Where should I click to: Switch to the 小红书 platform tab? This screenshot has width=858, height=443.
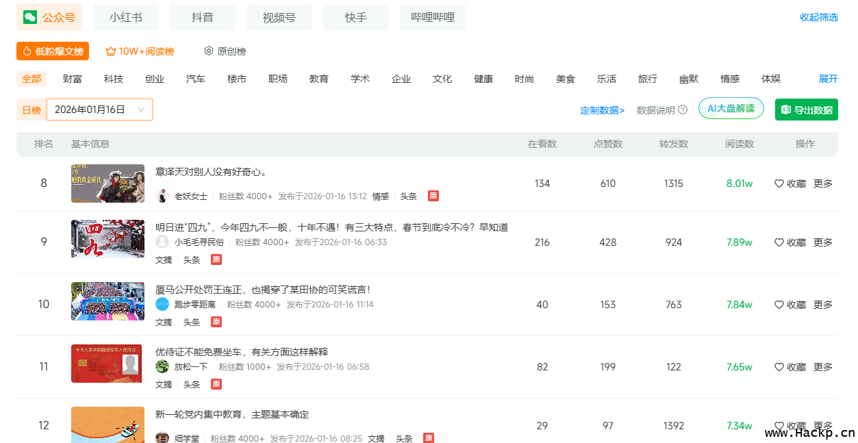pos(126,17)
